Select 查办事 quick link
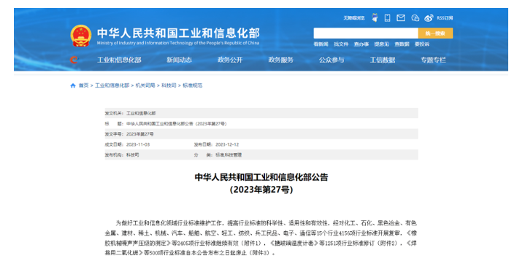The width and height of the screenshot is (517, 264). (361, 44)
